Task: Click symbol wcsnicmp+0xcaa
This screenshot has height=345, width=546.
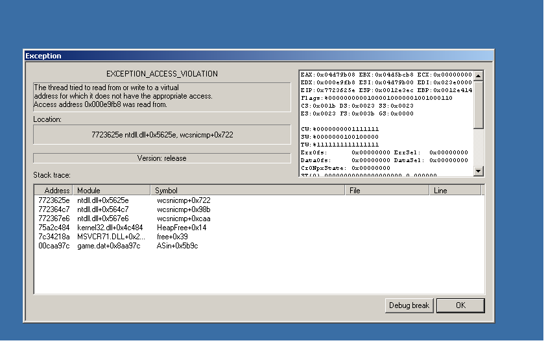Action: (184, 219)
